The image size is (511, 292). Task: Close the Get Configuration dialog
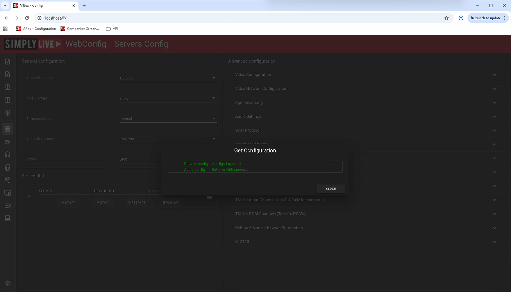click(x=331, y=188)
